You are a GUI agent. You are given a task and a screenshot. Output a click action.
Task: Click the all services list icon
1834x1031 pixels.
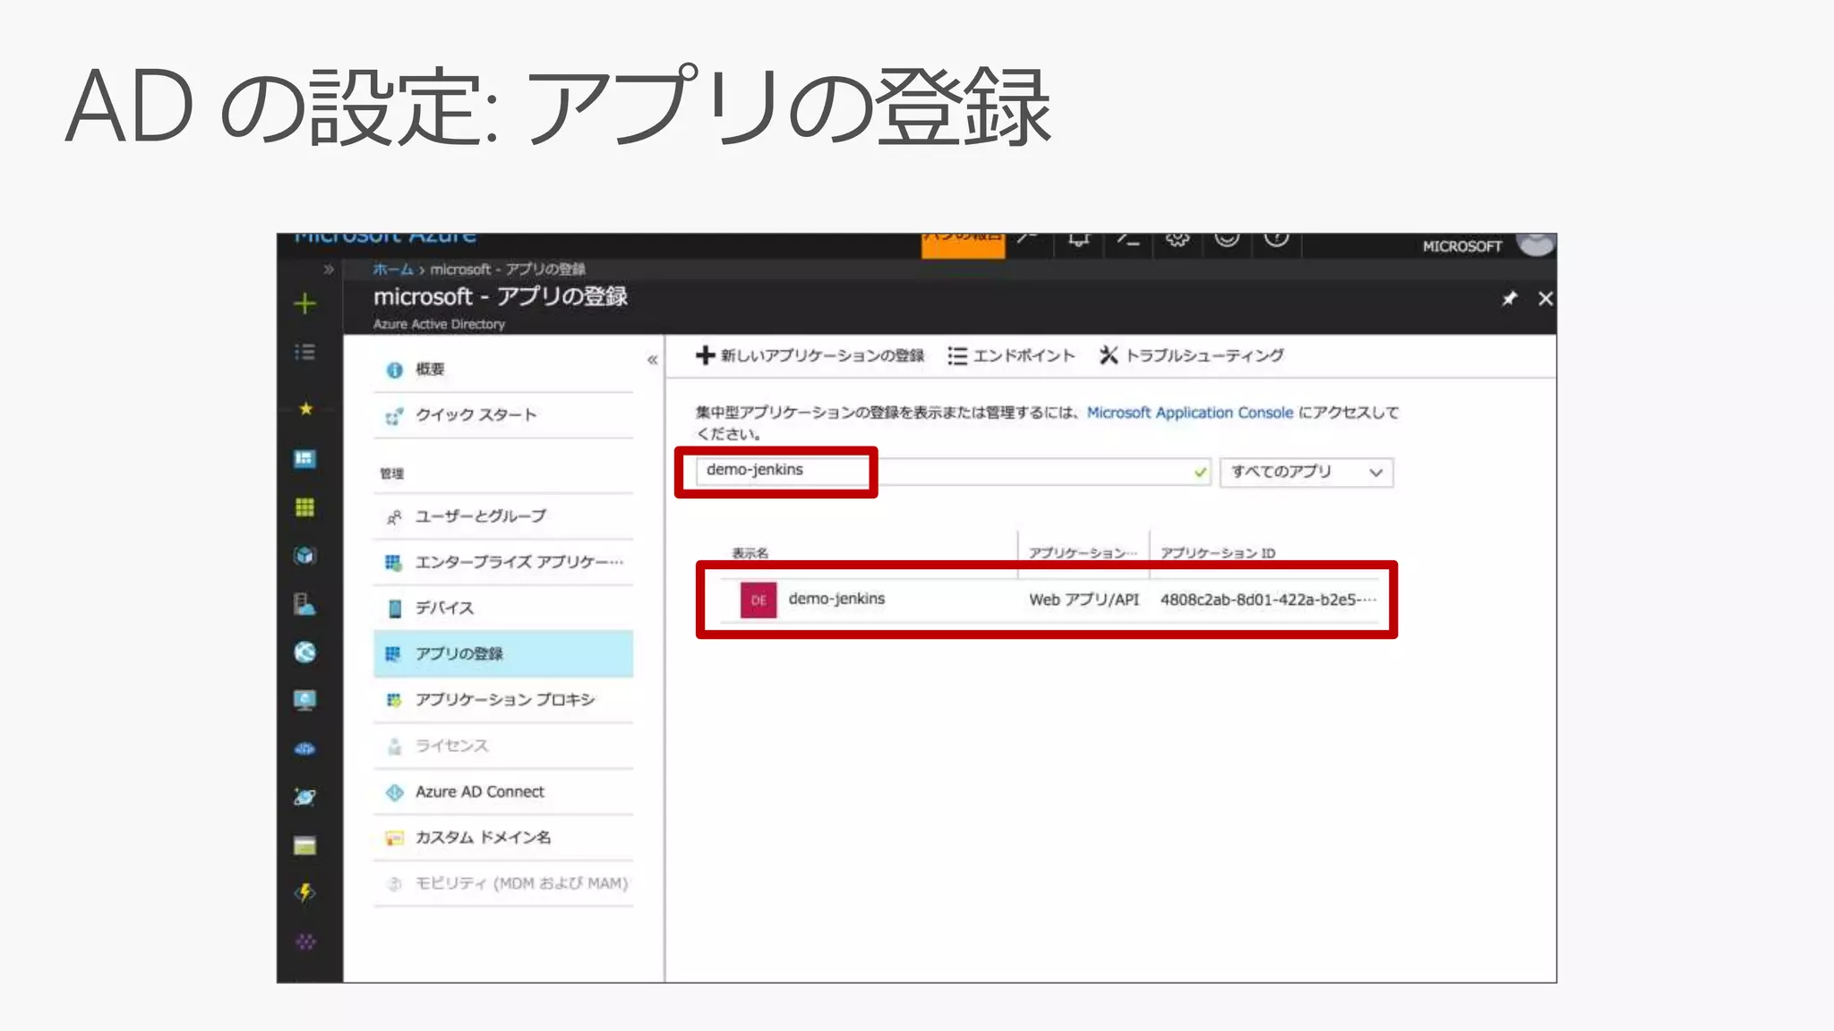tap(304, 352)
